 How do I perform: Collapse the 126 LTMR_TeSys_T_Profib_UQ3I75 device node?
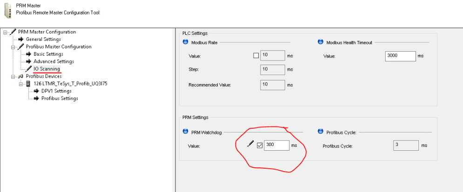(20, 84)
